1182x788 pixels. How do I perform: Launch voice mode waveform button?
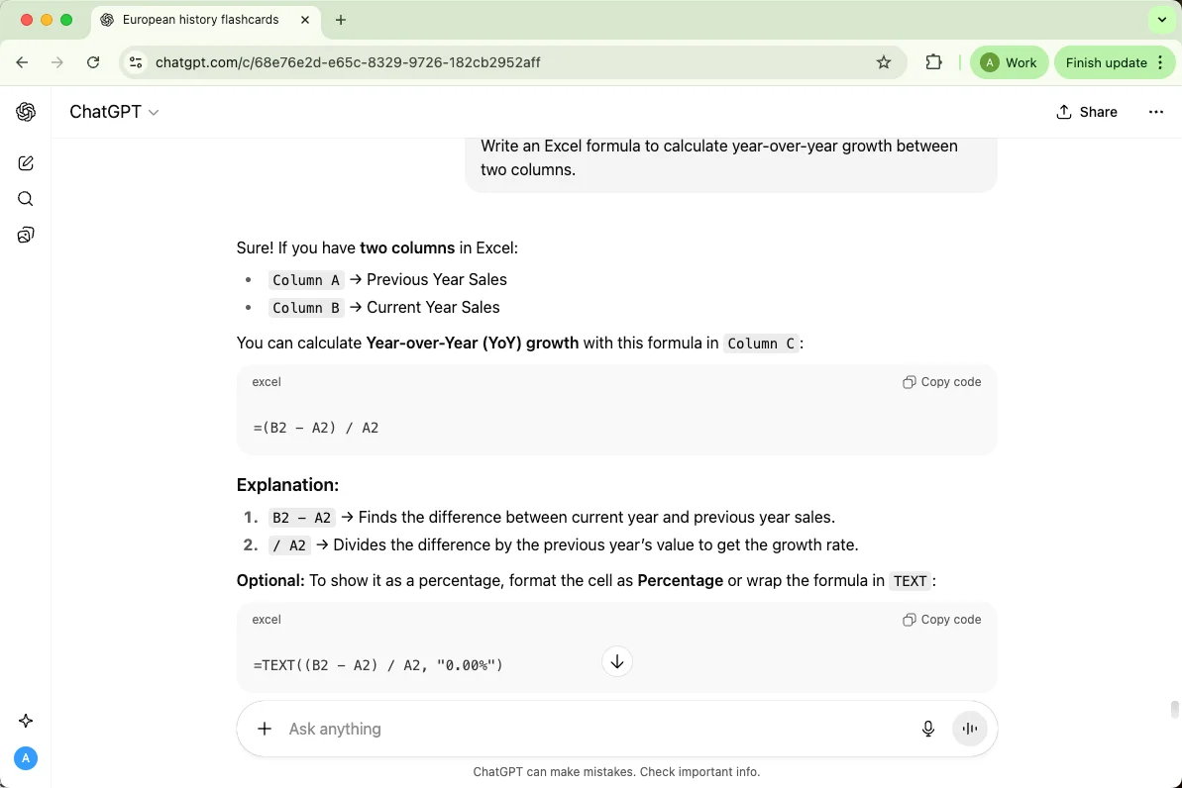point(970,729)
